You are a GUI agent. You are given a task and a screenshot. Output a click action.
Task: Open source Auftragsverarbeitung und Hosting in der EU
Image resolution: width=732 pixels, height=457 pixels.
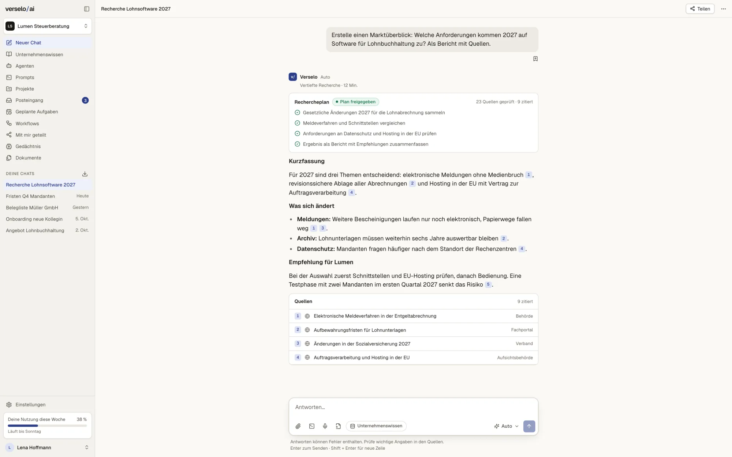point(414,358)
